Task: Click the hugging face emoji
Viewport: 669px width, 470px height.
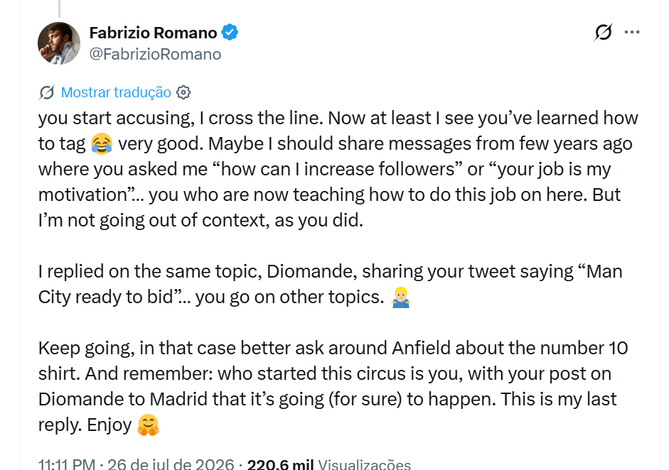Action: click(x=148, y=425)
